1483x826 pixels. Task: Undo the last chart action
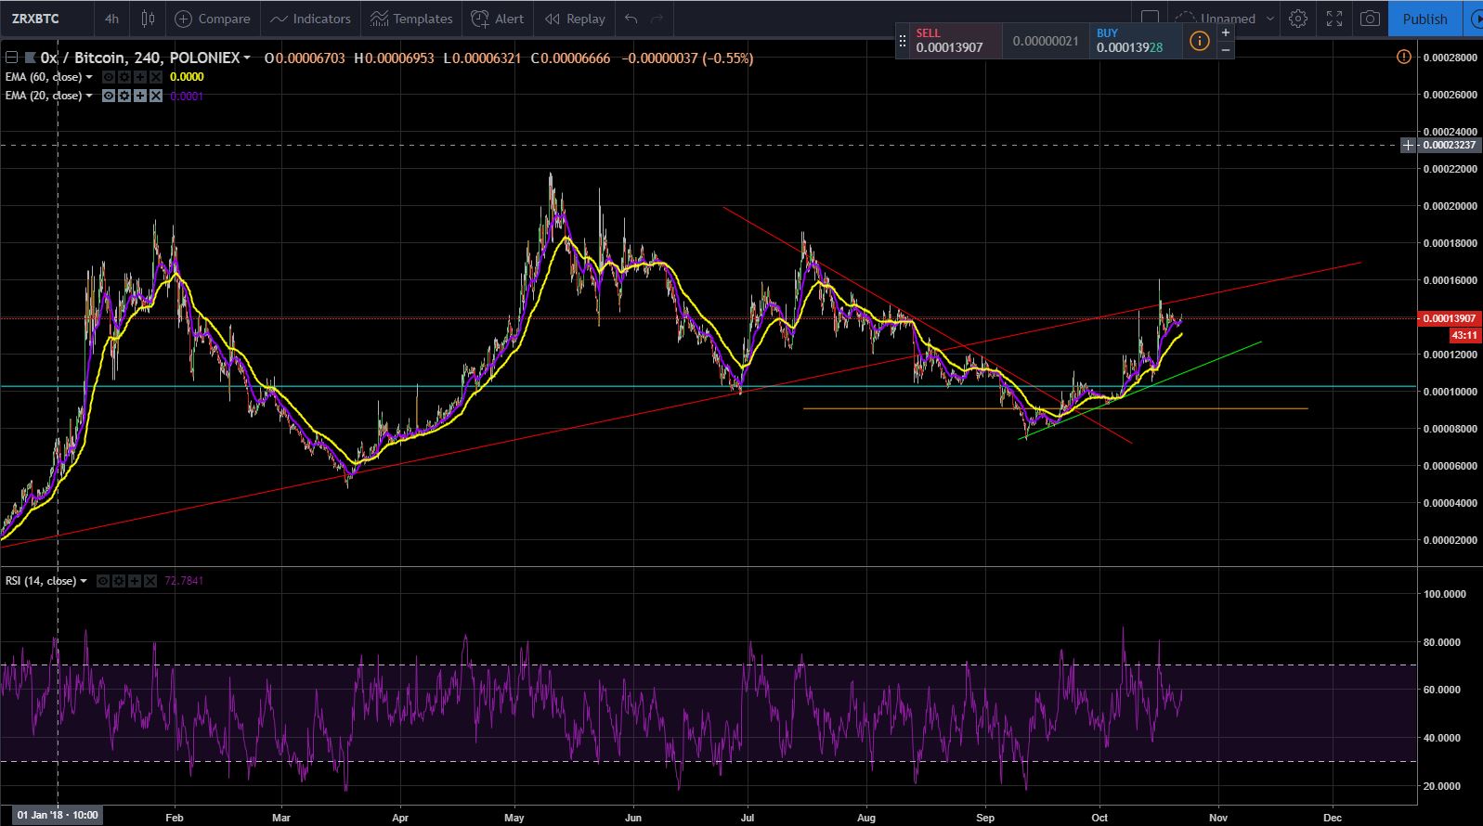pos(631,19)
